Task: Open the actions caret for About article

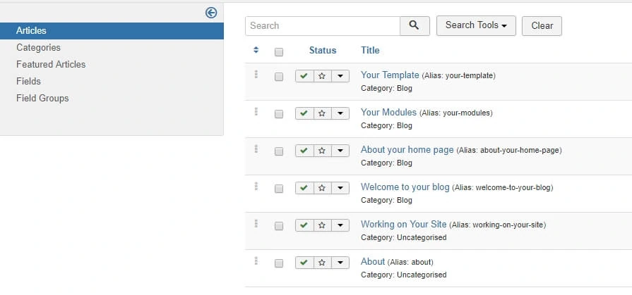Action: [x=340, y=263]
